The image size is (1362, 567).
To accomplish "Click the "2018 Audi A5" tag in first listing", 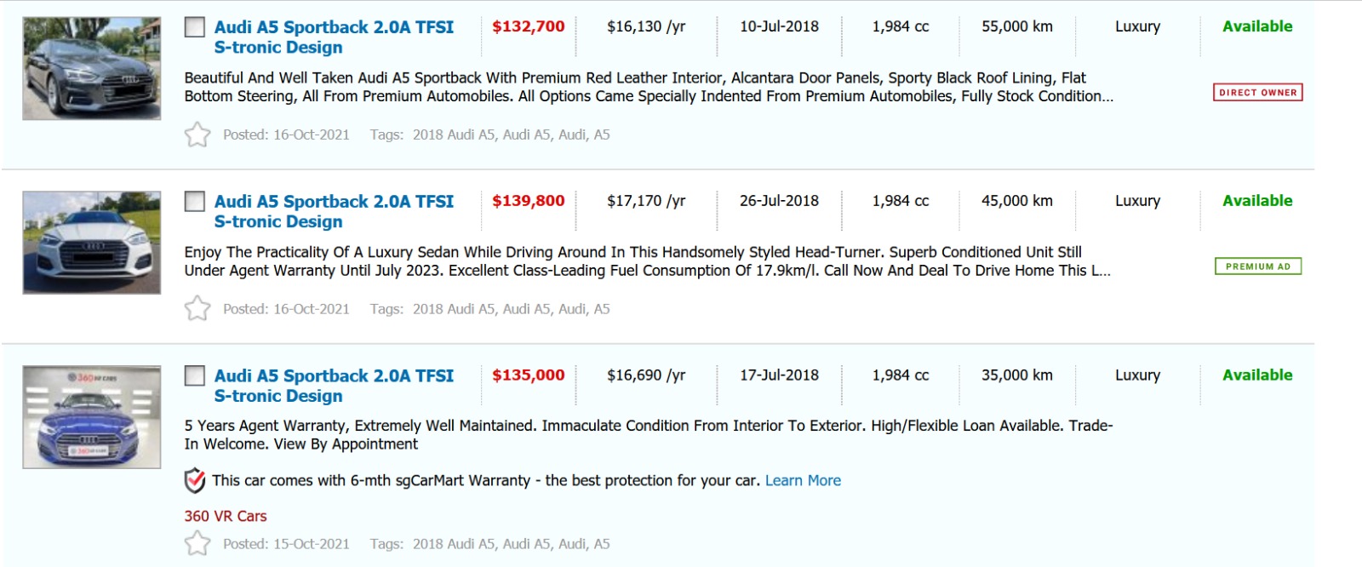I will pos(453,135).
